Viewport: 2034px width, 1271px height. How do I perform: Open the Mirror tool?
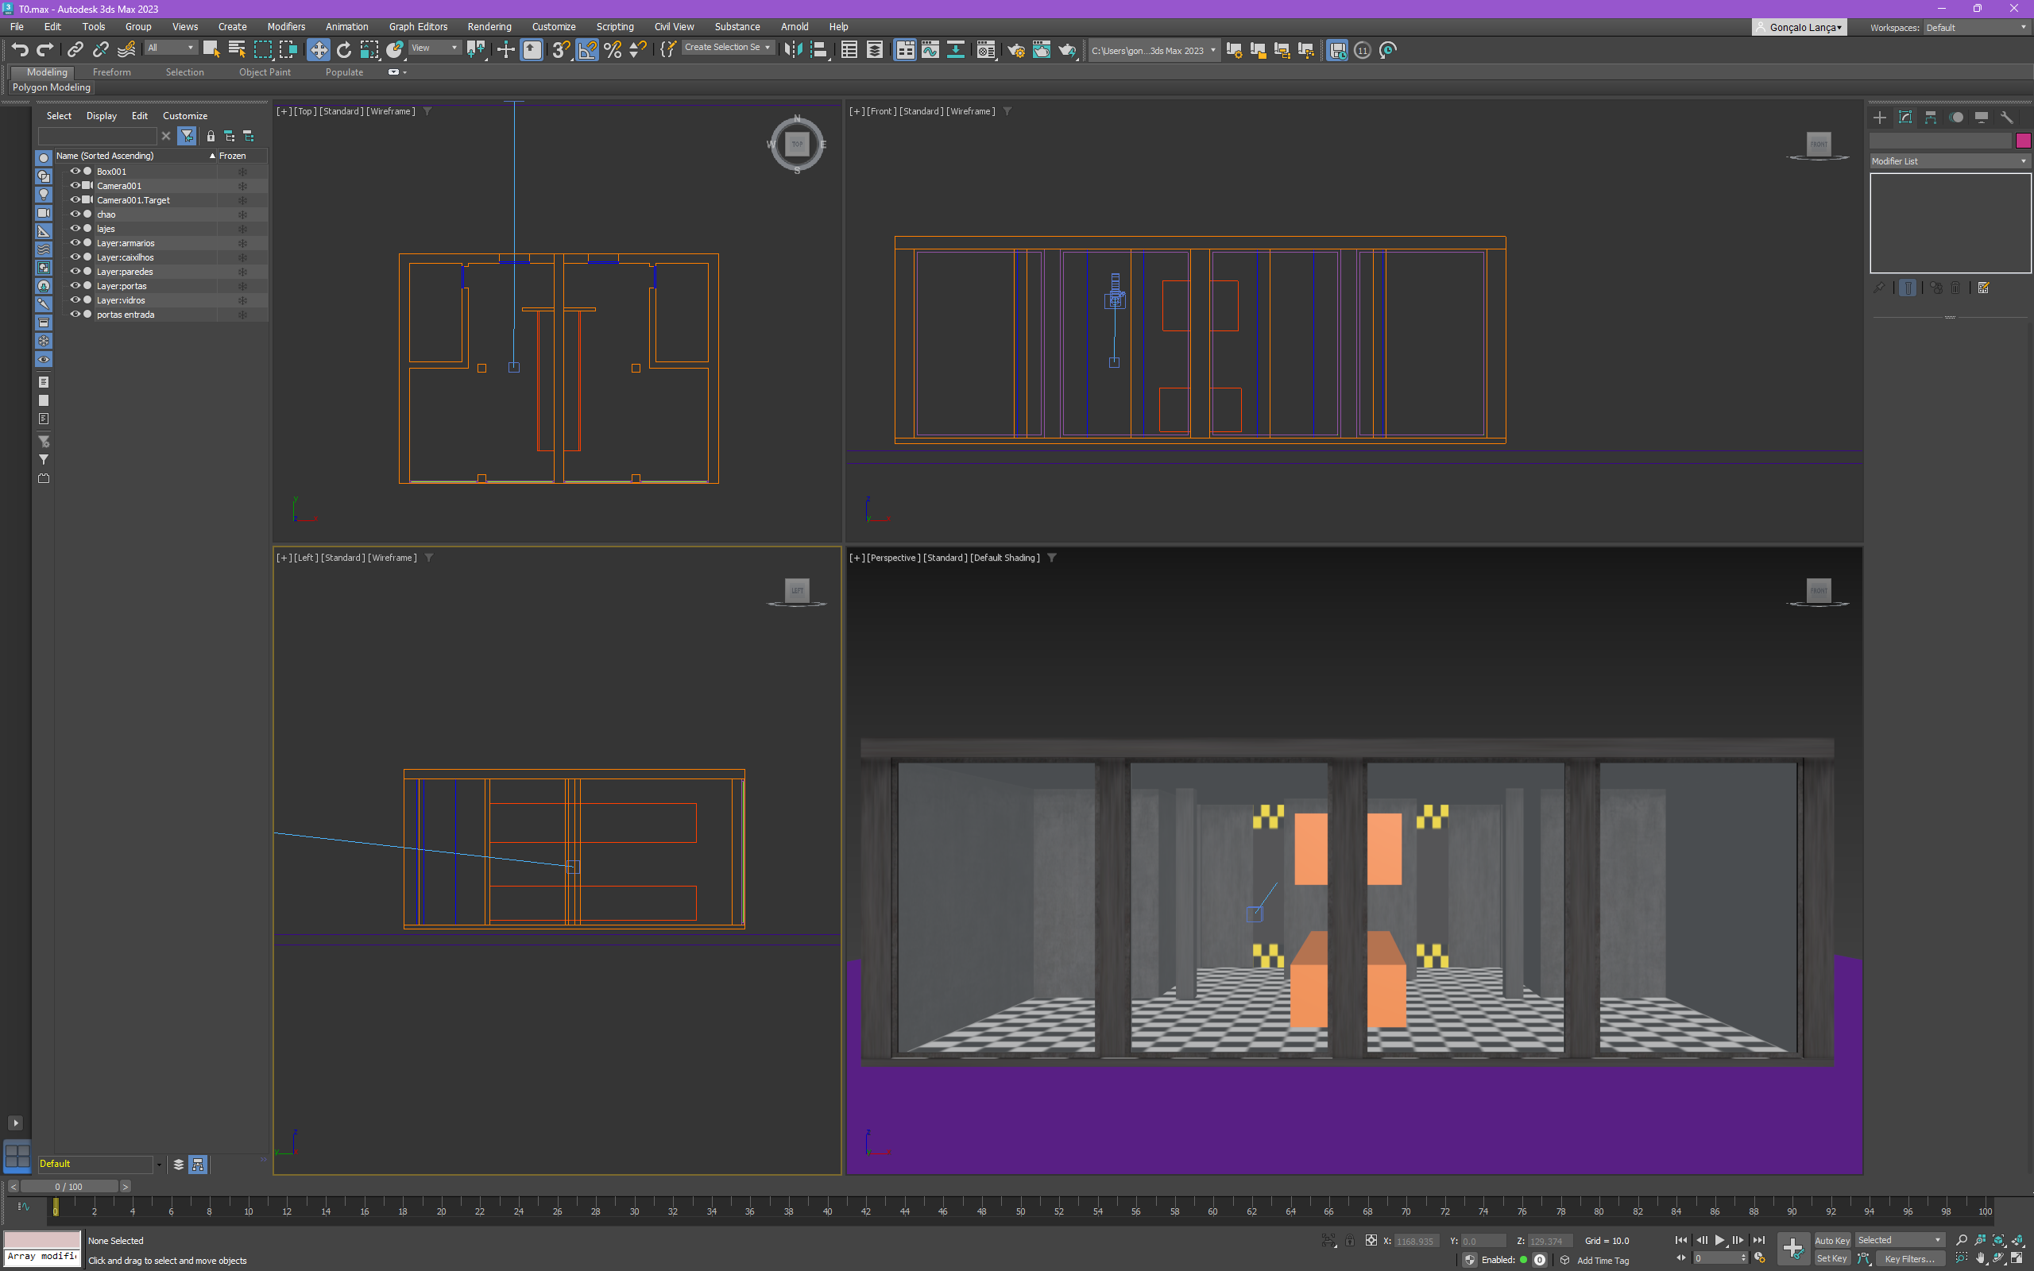(793, 50)
